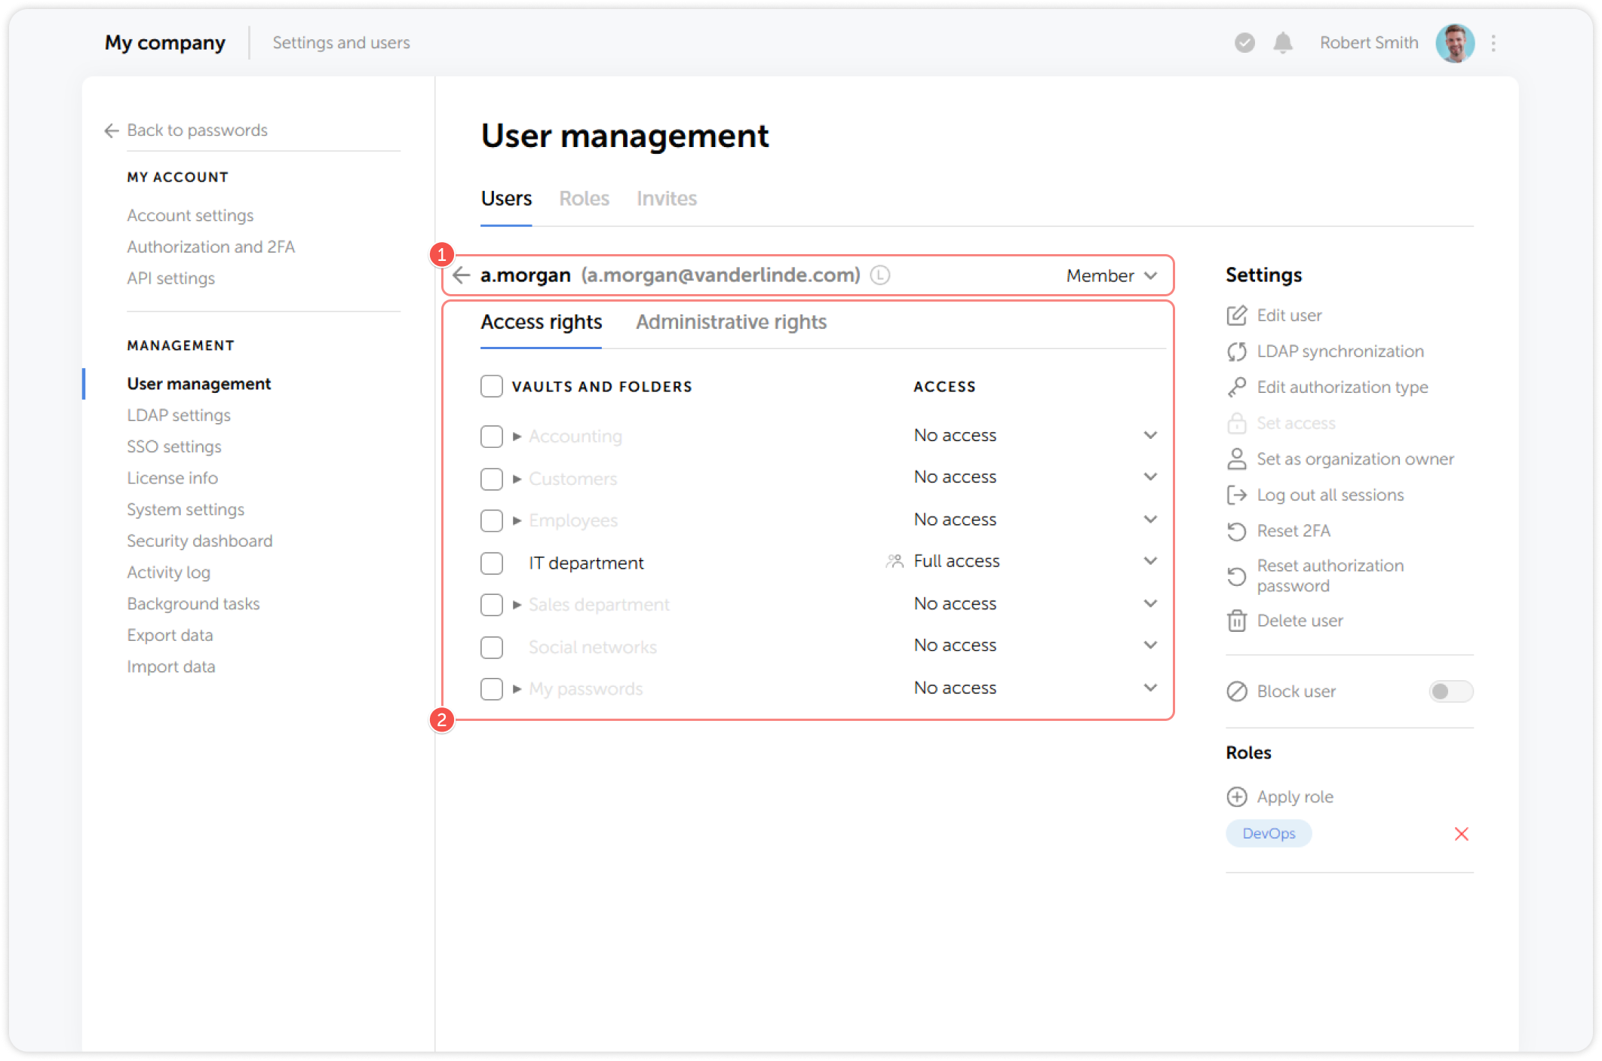Open the Invites tab
Viewport: 1602px width, 1061px height.
click(x=666, y=198)
